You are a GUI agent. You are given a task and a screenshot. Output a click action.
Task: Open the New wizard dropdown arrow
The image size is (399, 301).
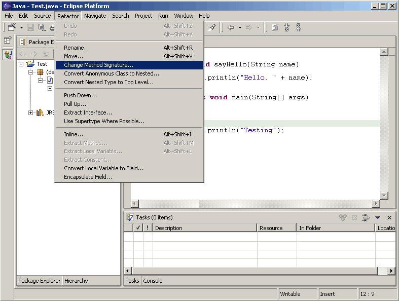tap(21, 27)
